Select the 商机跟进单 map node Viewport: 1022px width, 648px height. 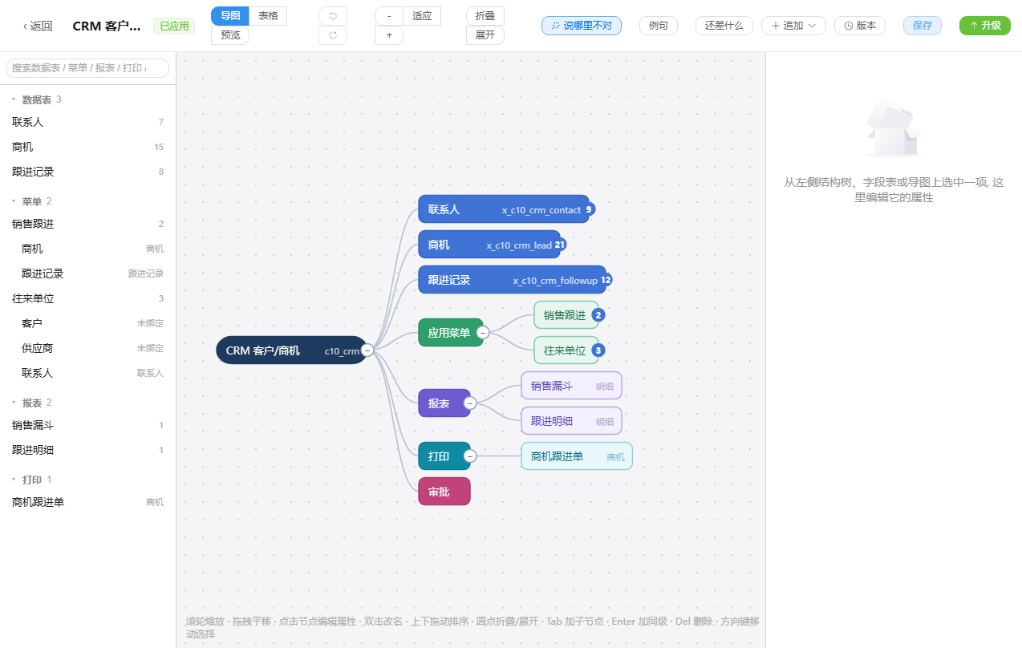577,456
